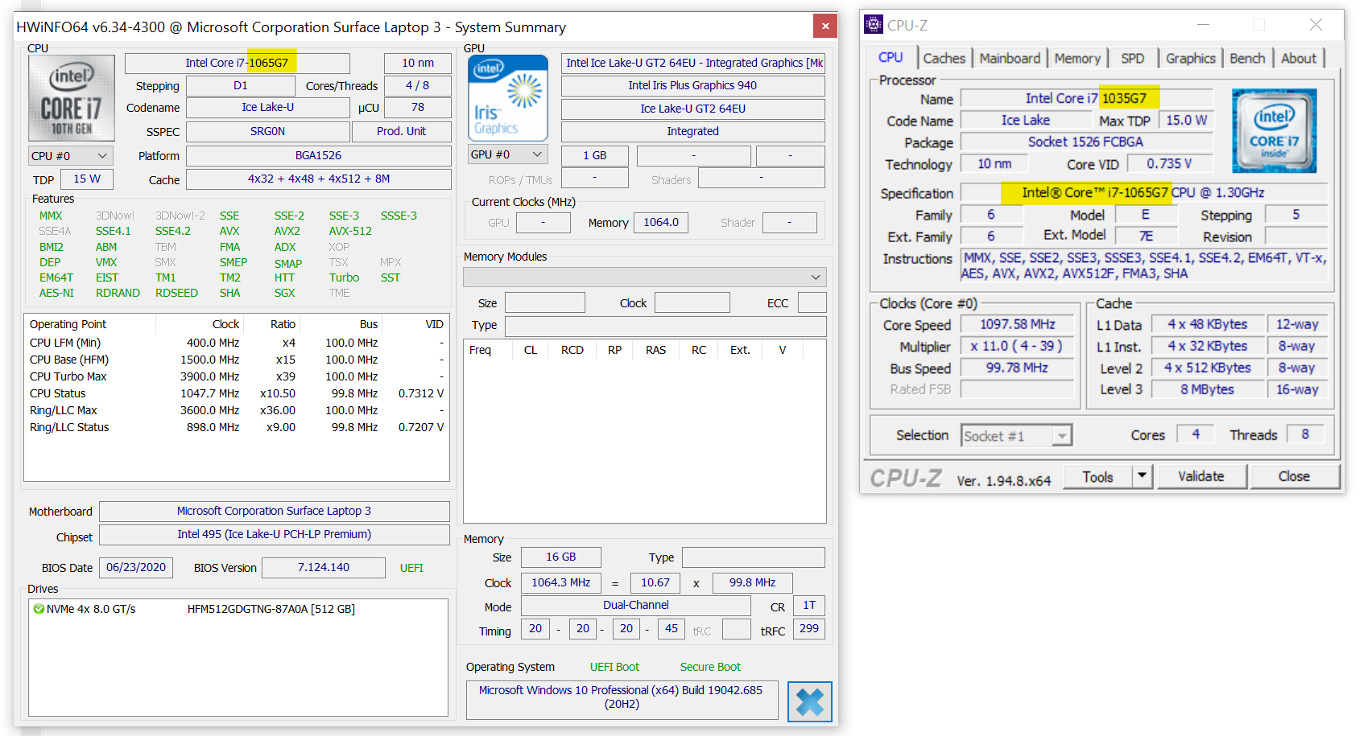Click the Close button in CPU-Z
Viewport: 1372px width, 736px height.
coord(1294,476)
